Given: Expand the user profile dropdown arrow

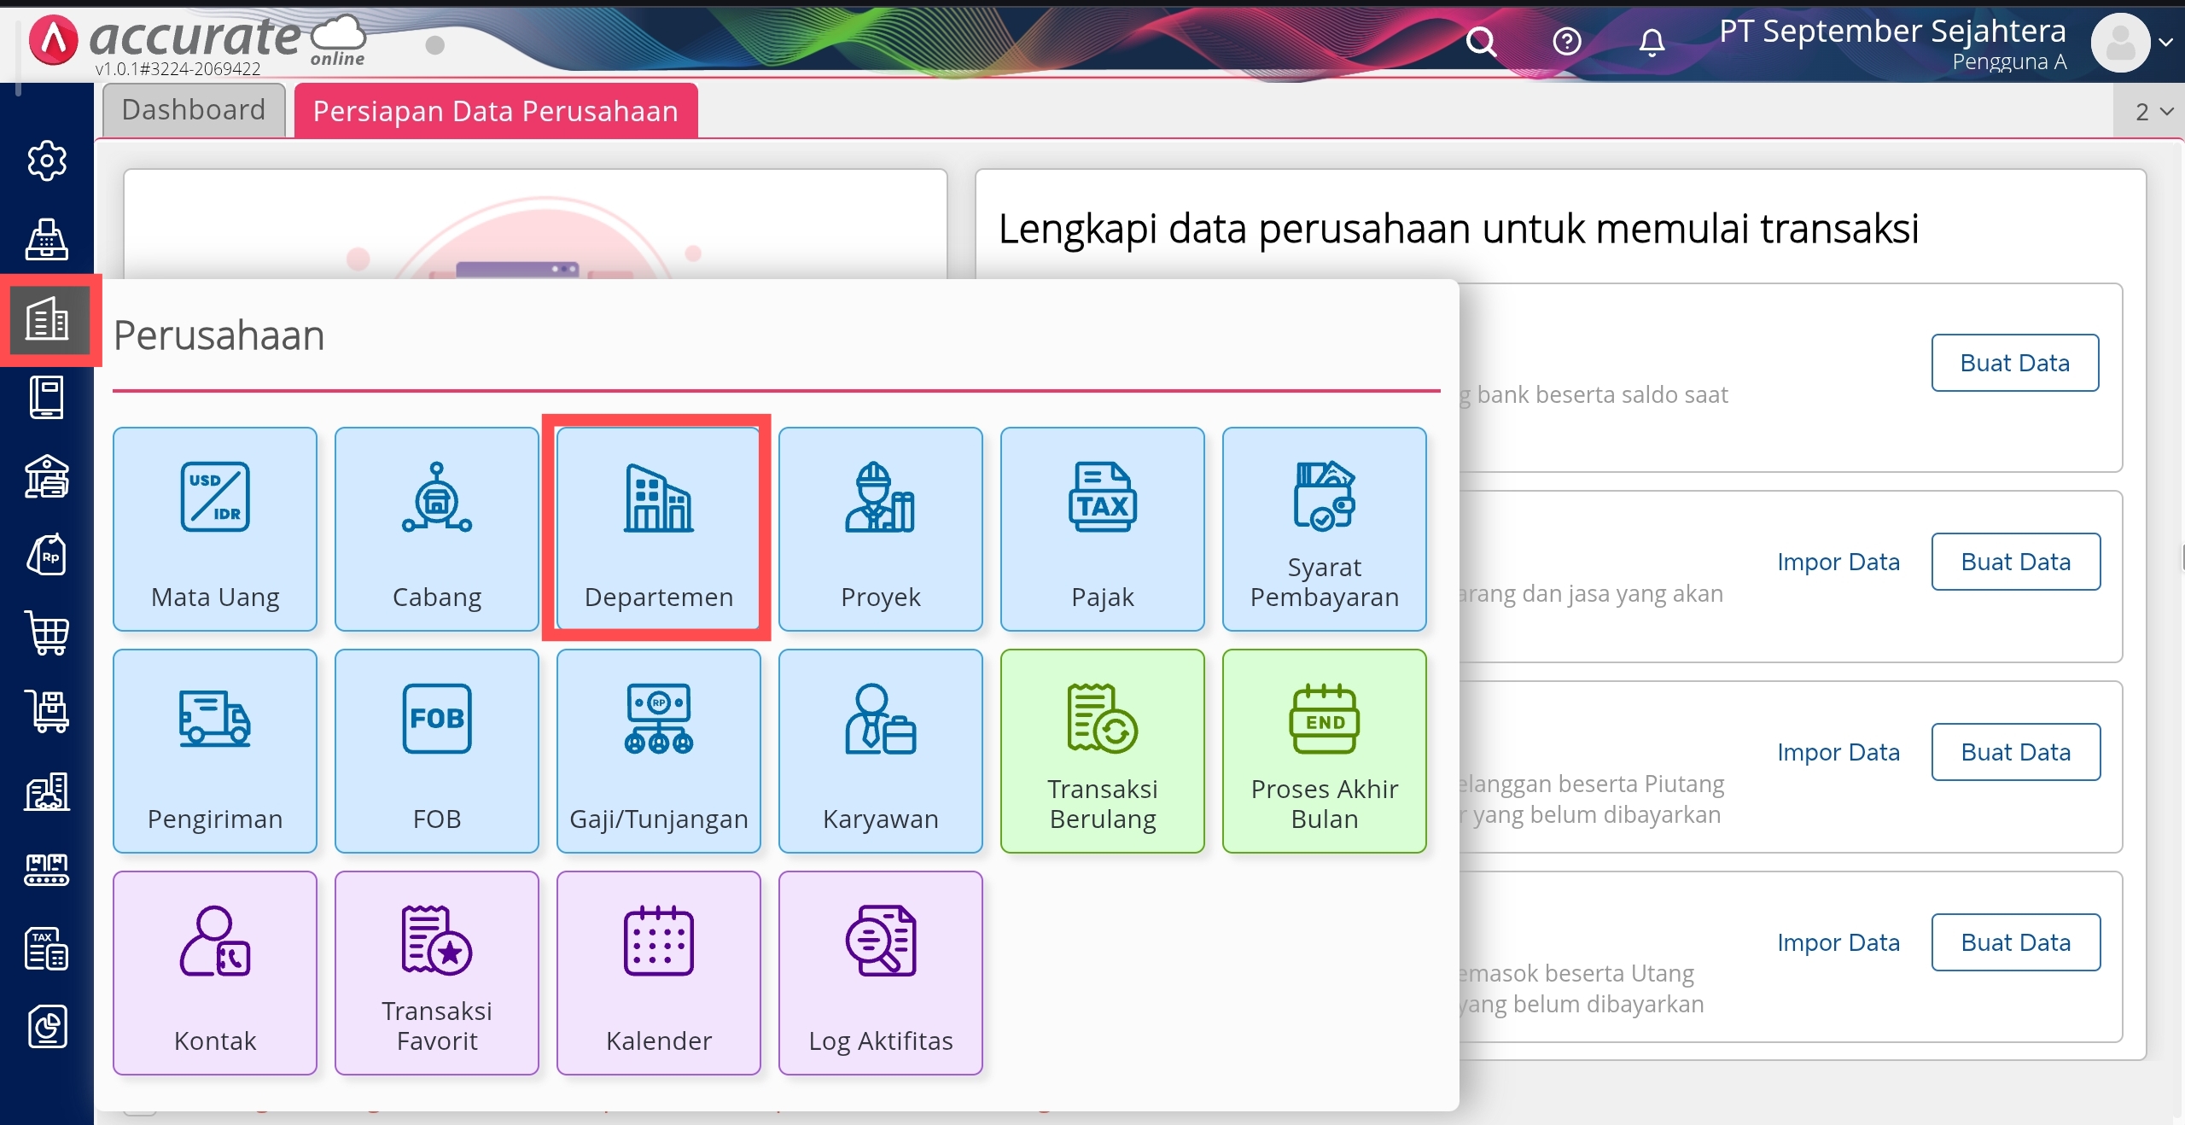Looking at the screenshot, I should (x=2166, y=42).
